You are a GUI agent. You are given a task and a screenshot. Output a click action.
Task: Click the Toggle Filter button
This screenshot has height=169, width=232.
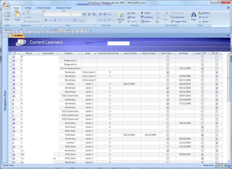(x=178, y=21)
